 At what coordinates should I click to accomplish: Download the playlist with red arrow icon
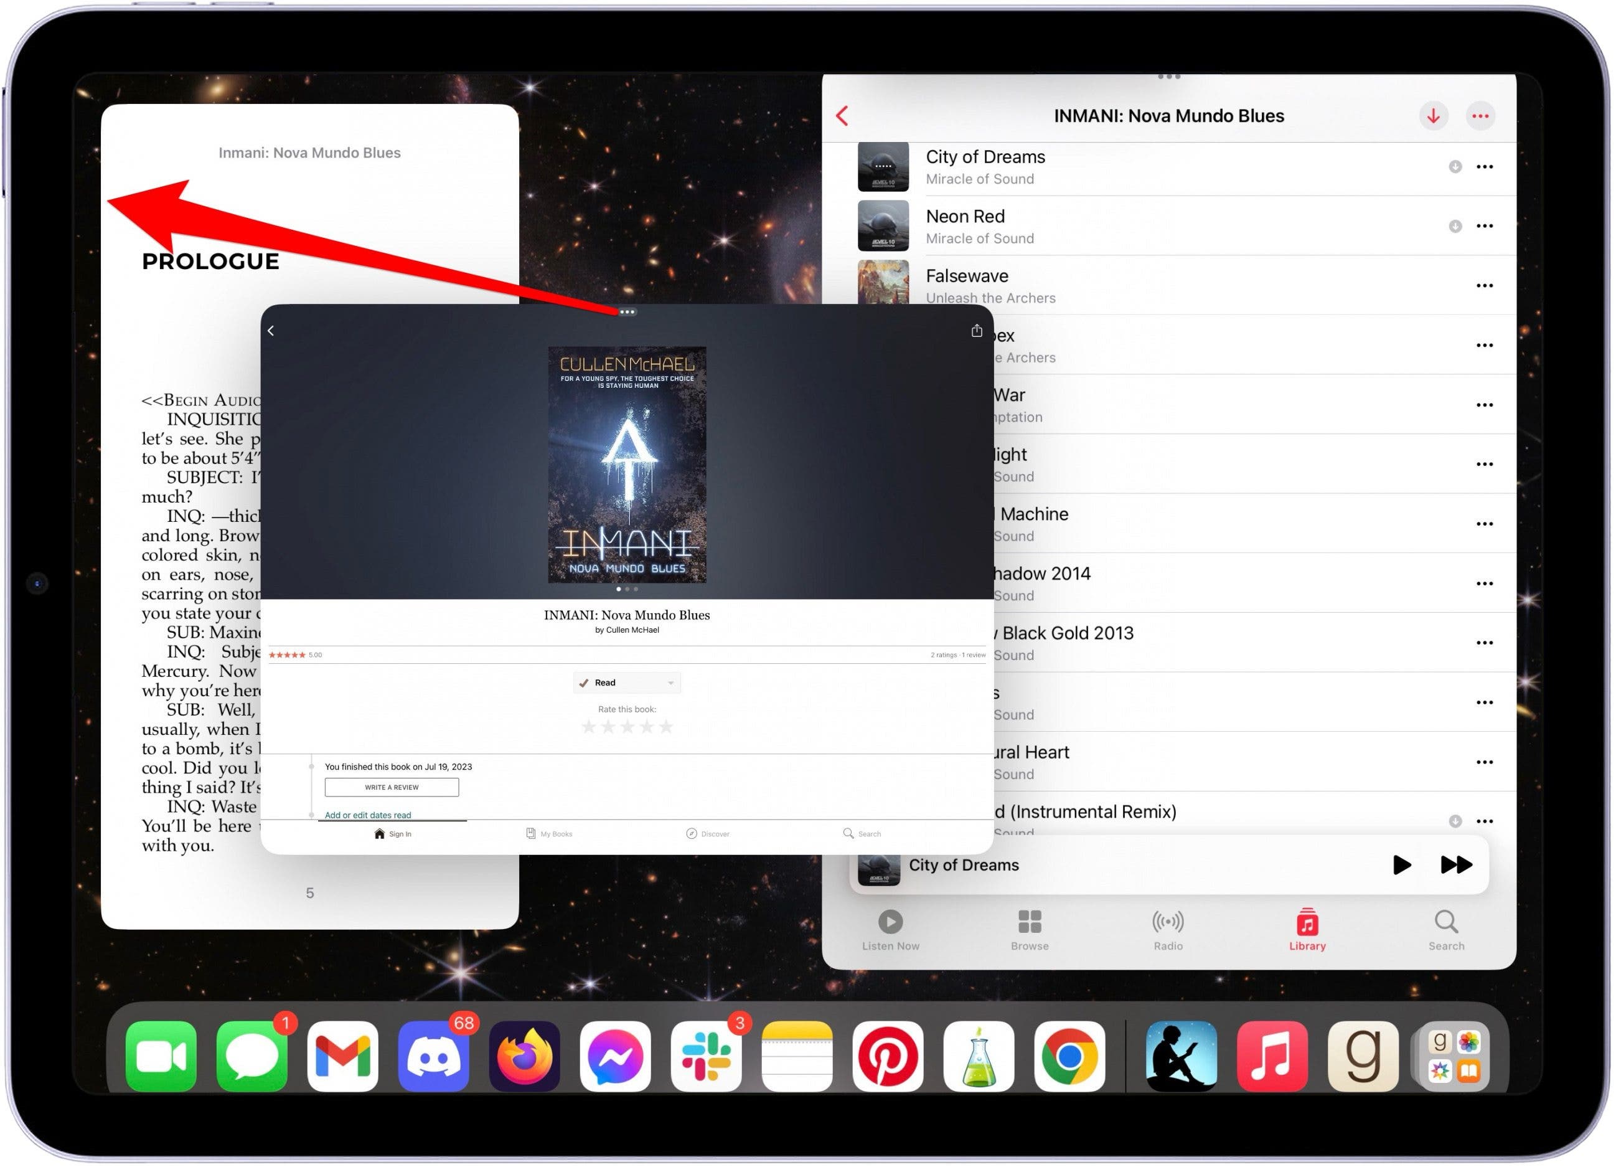click(1433, 116)
